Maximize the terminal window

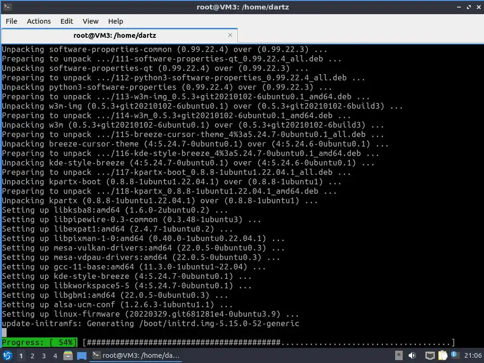coord(469,7)
